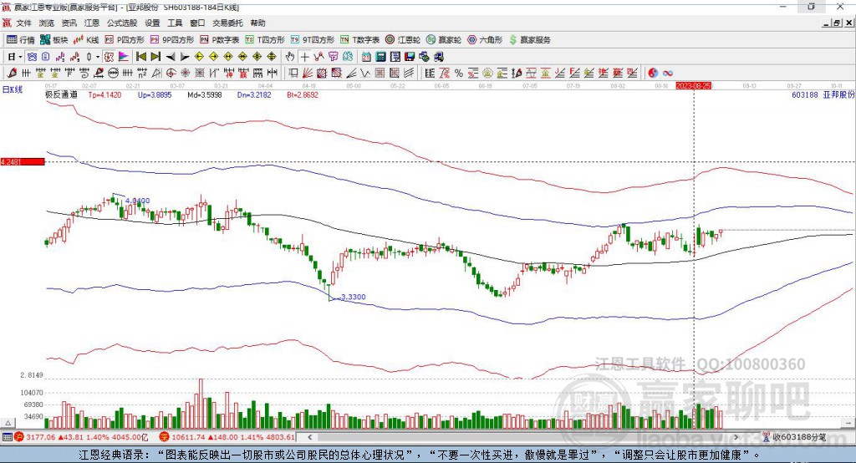
Task: Click the highlighted 2023-08-25 date marker
Action: 693,86
